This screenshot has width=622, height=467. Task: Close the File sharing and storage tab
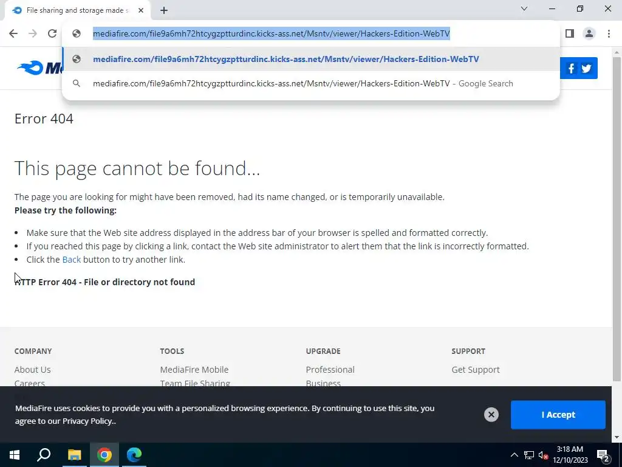click(x=141, y=11)
